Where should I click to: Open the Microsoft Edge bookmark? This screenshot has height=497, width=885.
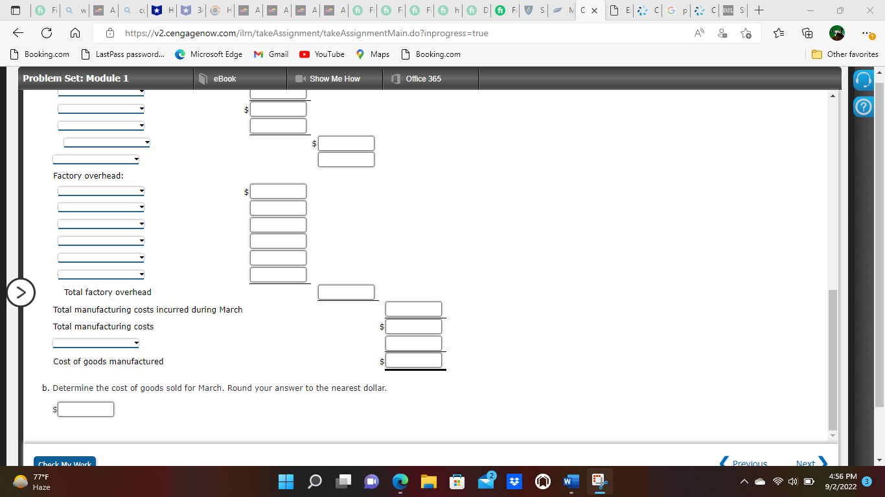[209, 54]
